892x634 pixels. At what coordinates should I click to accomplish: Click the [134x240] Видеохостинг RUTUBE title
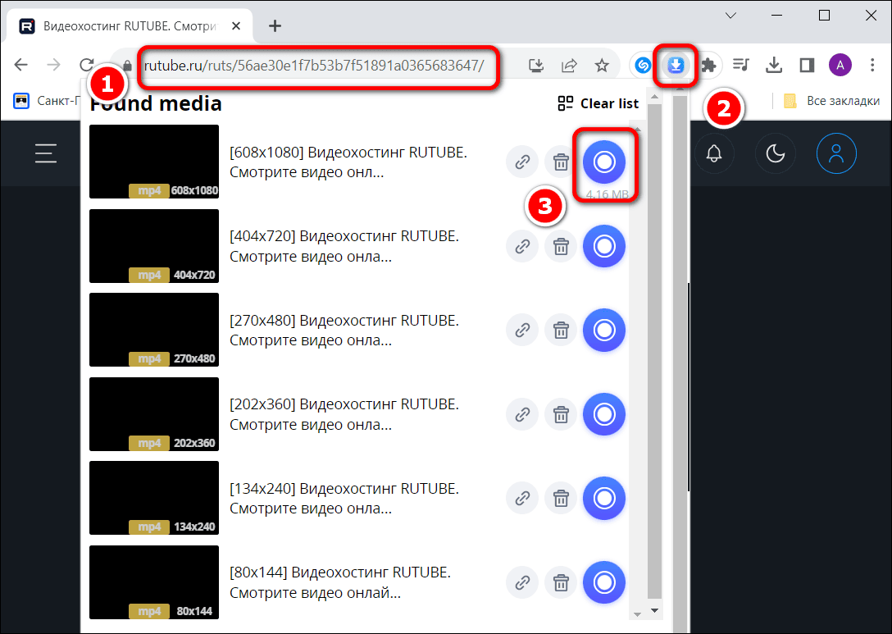coord(344,499)
